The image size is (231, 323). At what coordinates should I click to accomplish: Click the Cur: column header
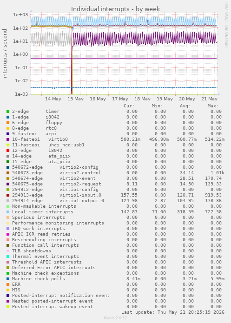pyautogui.click(x=129, y=106)
